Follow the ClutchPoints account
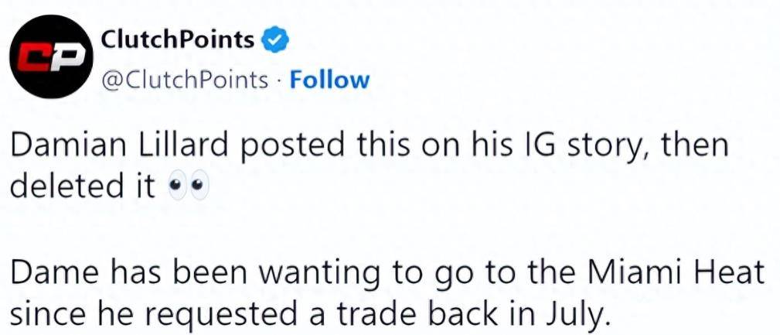The height and width of the screenshot is (335, 780). [x=329, y=80]
